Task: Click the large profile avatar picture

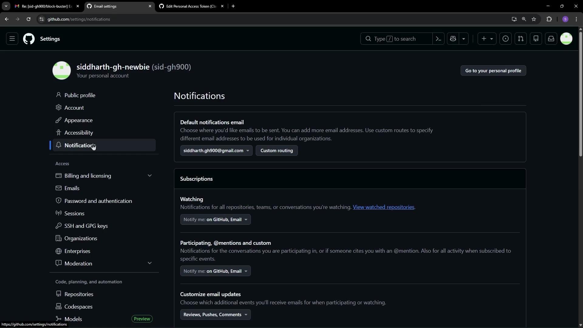Action: (x=62, y=70)
